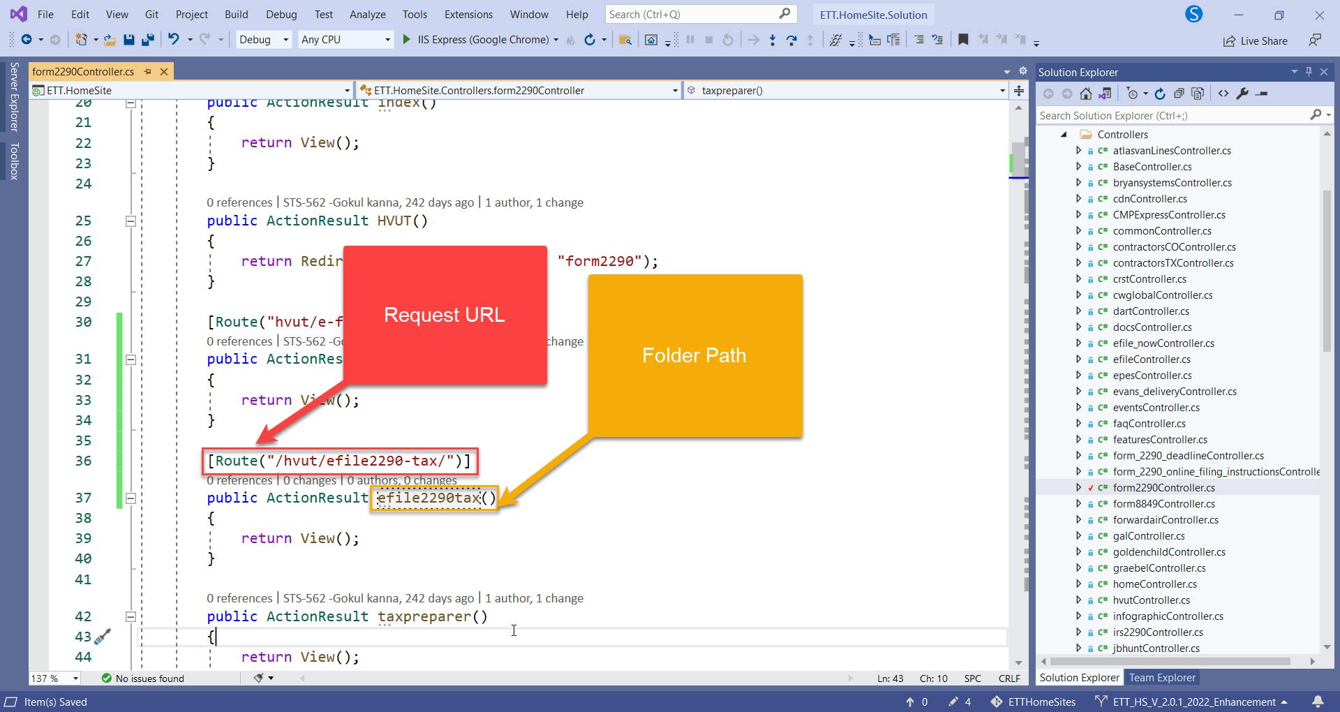Refresh Solution Explorer with blue arrow icon
Viewport: 1340px width, 712px height.
coord(1160,94)
